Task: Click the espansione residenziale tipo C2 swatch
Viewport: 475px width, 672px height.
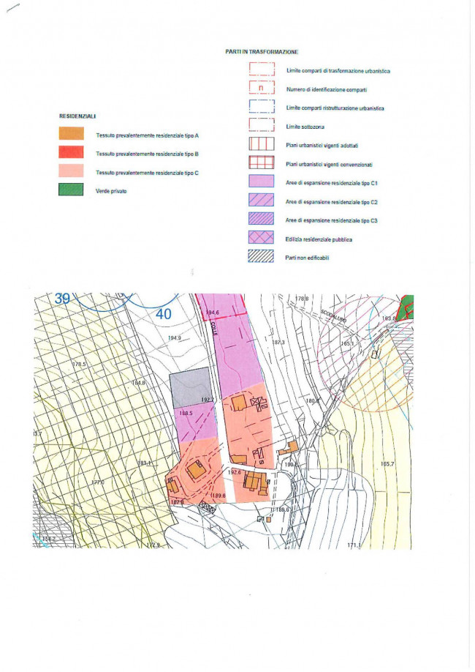Action: pyautogui.click(x=261, y=200)
